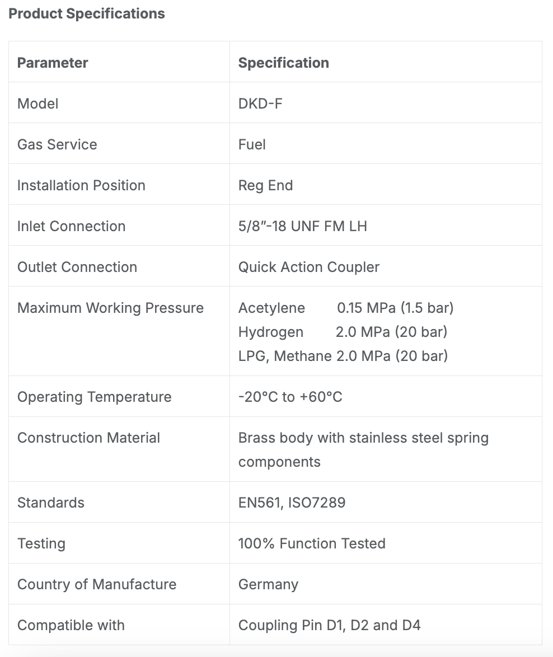
Task: Select the Reg End value
Action: 266,185
